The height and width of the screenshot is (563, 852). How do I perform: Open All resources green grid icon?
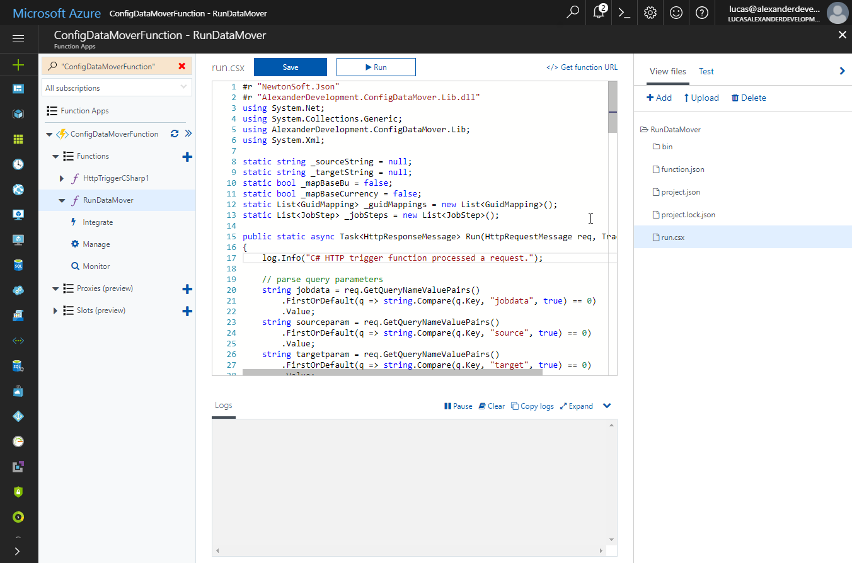[x=18, y=139]
